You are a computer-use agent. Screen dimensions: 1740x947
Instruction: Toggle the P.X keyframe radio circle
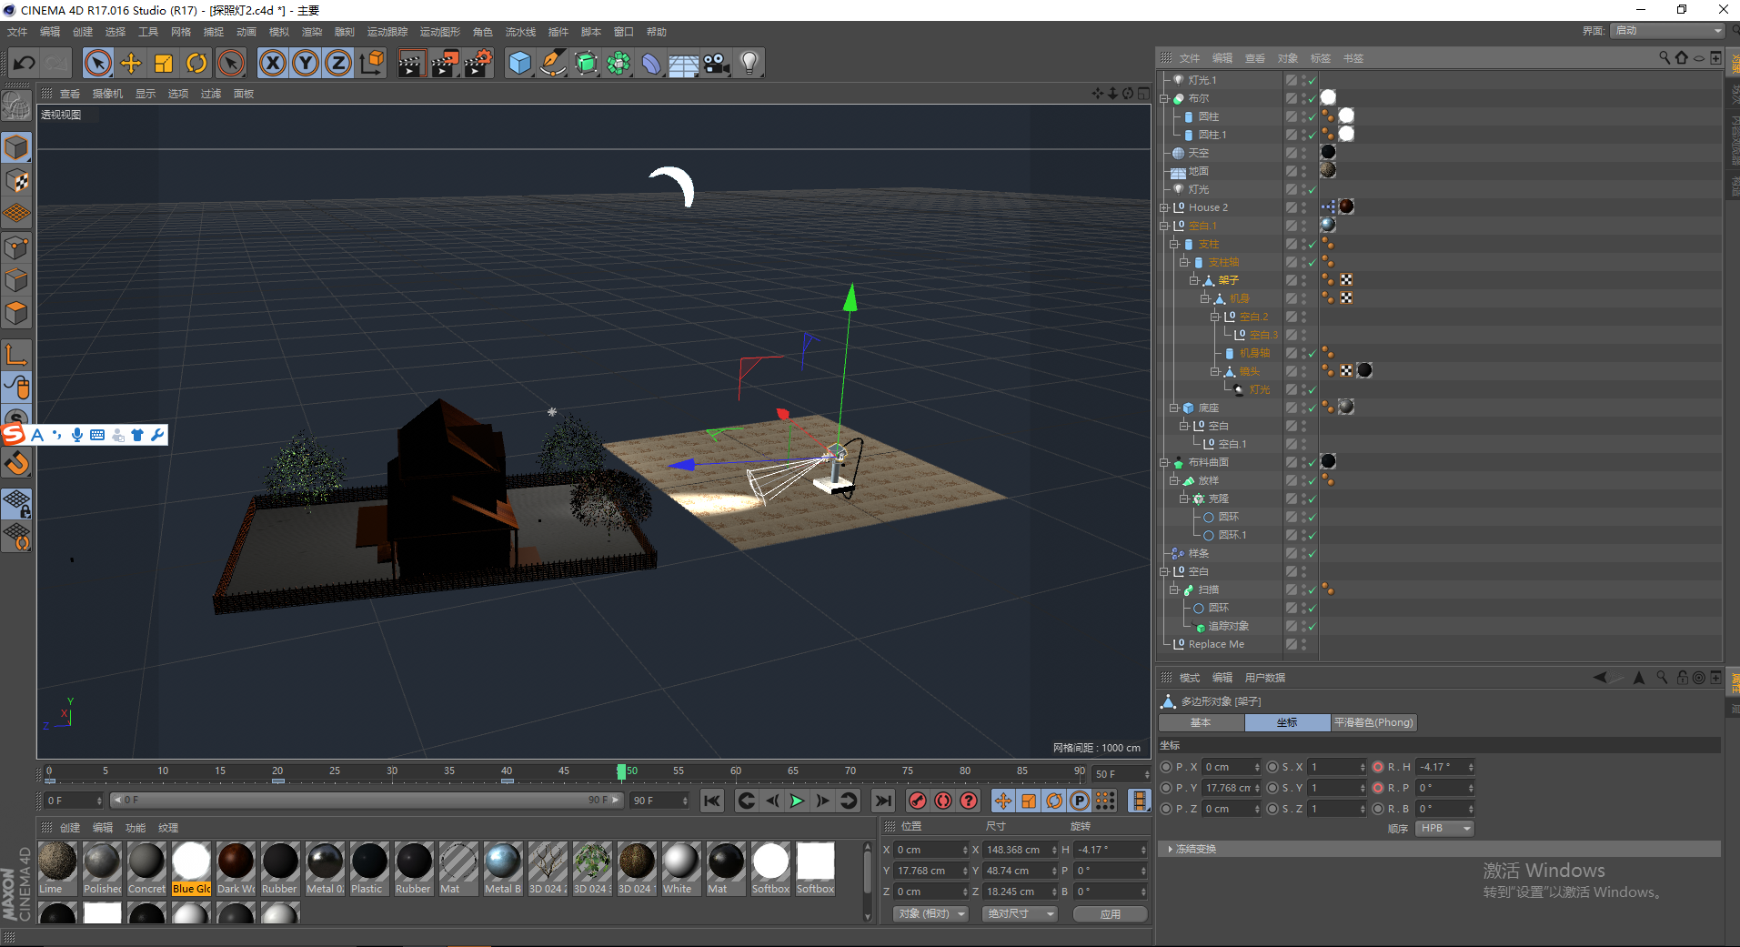click(1167, 767)
